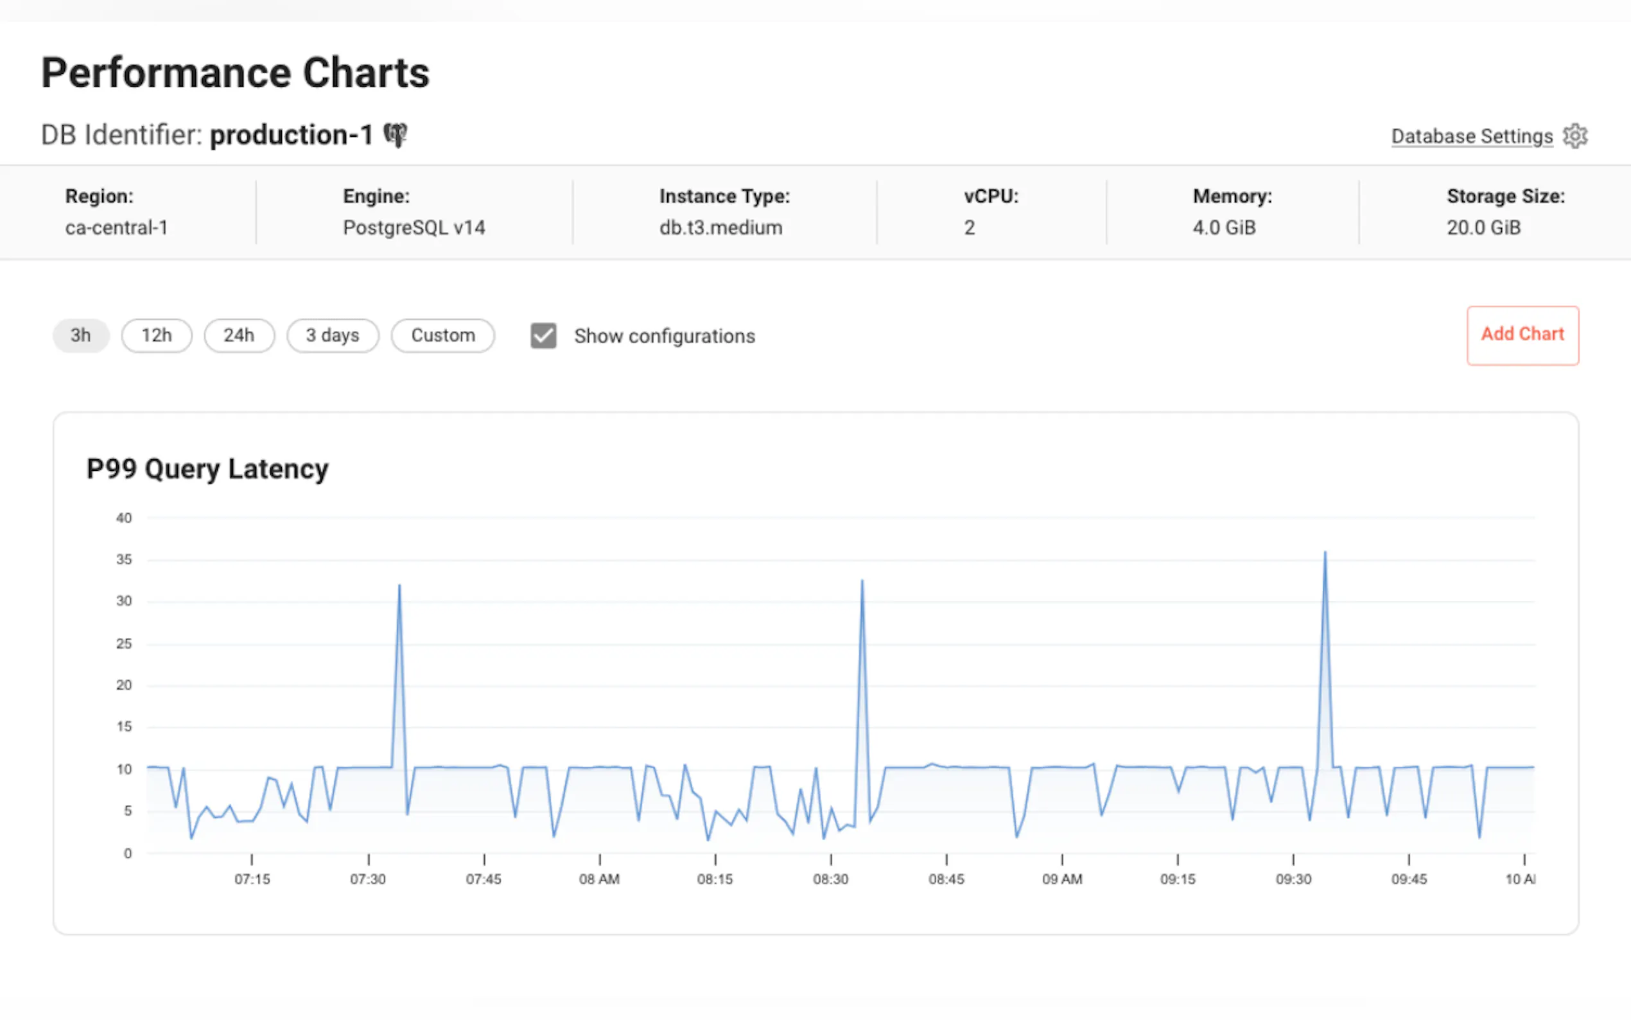Click the 08 AM x-axis tick label
Image resolution: width=1631 pixels, height=1020 pixels.
coord(598,879)
